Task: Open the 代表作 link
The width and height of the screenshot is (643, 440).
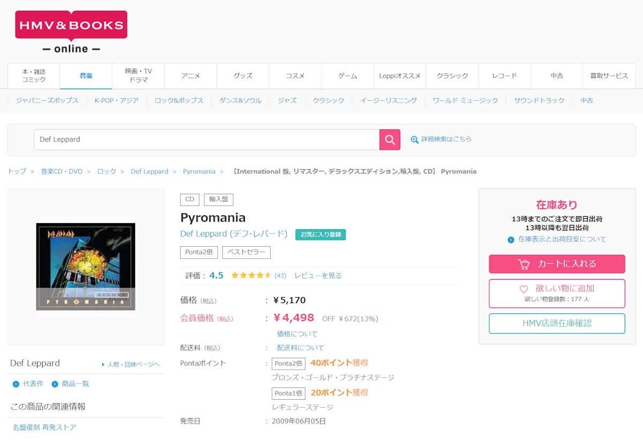Action: click(x=33, y=384)
